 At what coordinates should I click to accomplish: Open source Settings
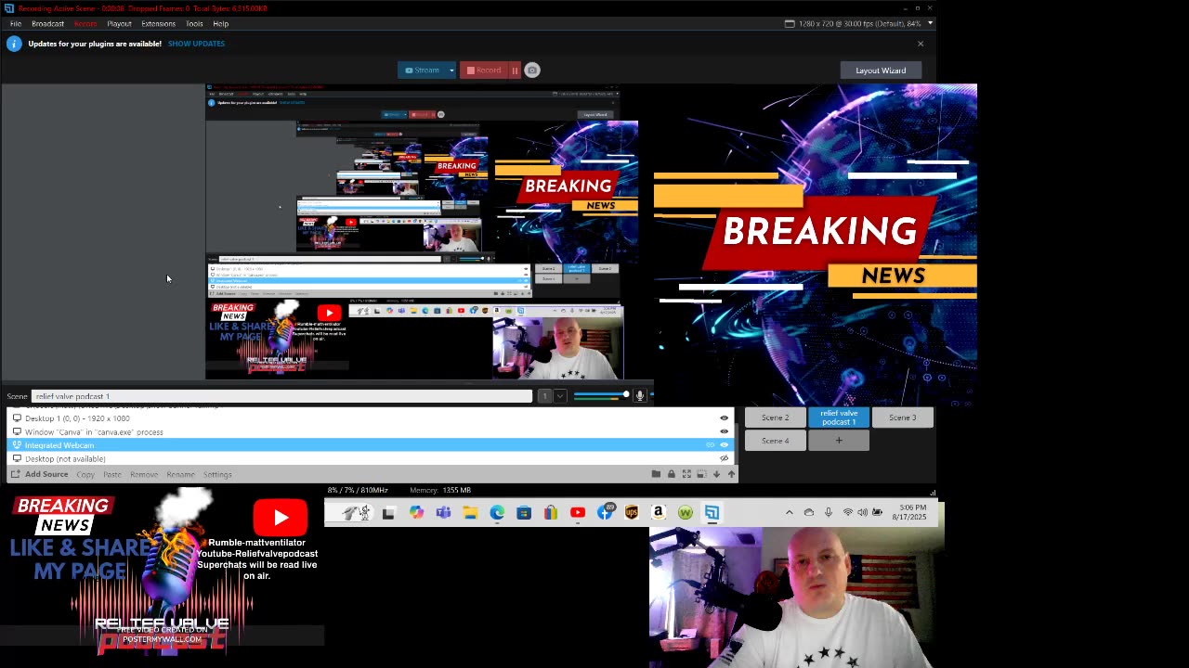click(x=217, y=475)
